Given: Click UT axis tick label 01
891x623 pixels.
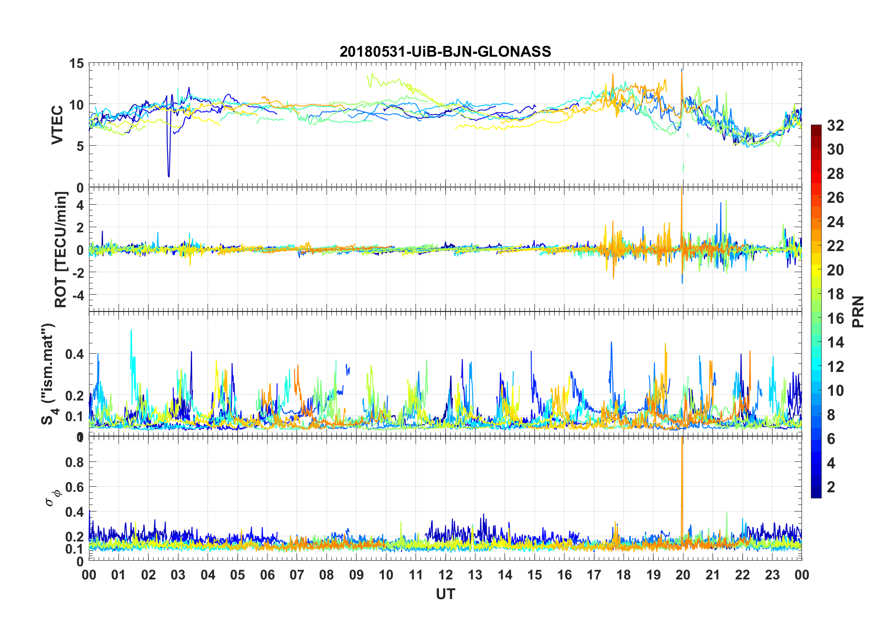Looking at the screenshot, I should 119,575.
